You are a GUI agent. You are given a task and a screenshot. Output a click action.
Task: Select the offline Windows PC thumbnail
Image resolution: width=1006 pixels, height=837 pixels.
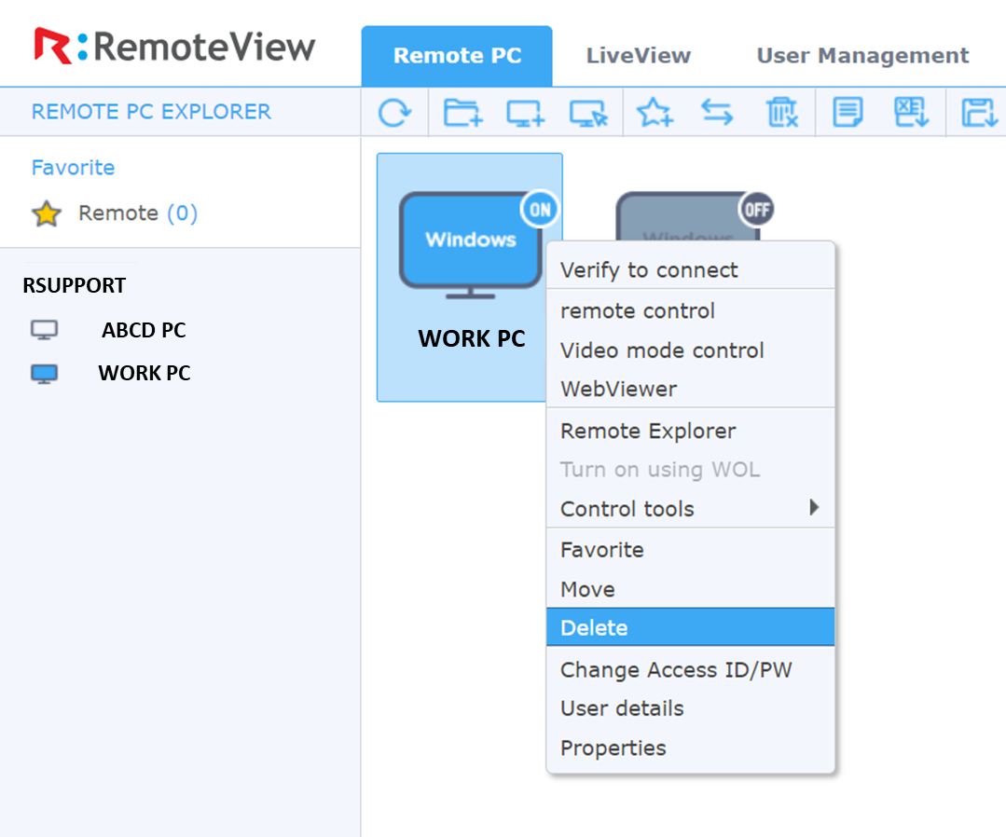click(688, 218)
